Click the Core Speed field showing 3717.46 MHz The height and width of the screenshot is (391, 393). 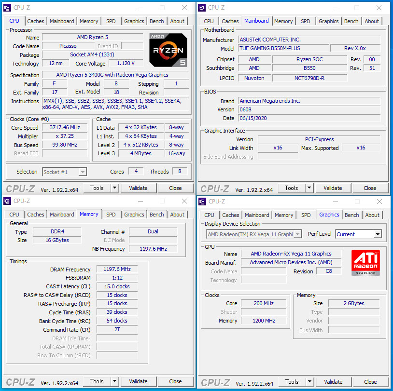(x=64, y=127)
